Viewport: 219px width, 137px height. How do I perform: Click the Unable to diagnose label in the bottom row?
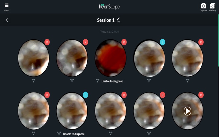[74, 134]
